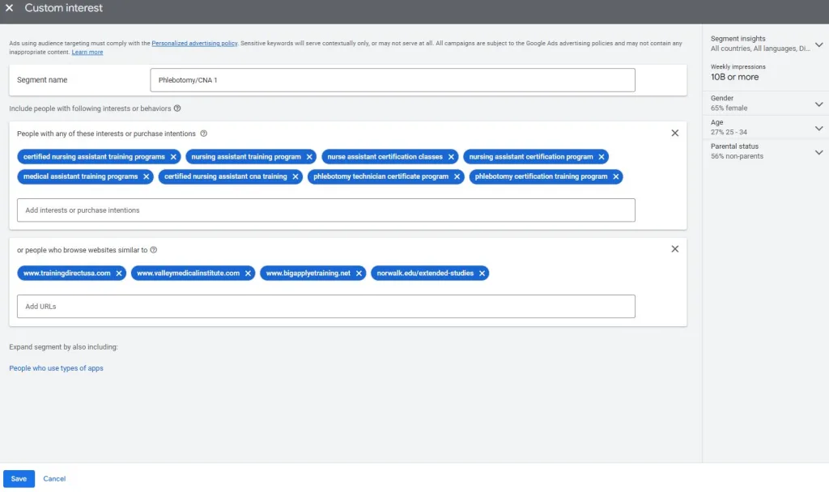
Task: Close the Custom interest dialog
Action: point(10,8)
